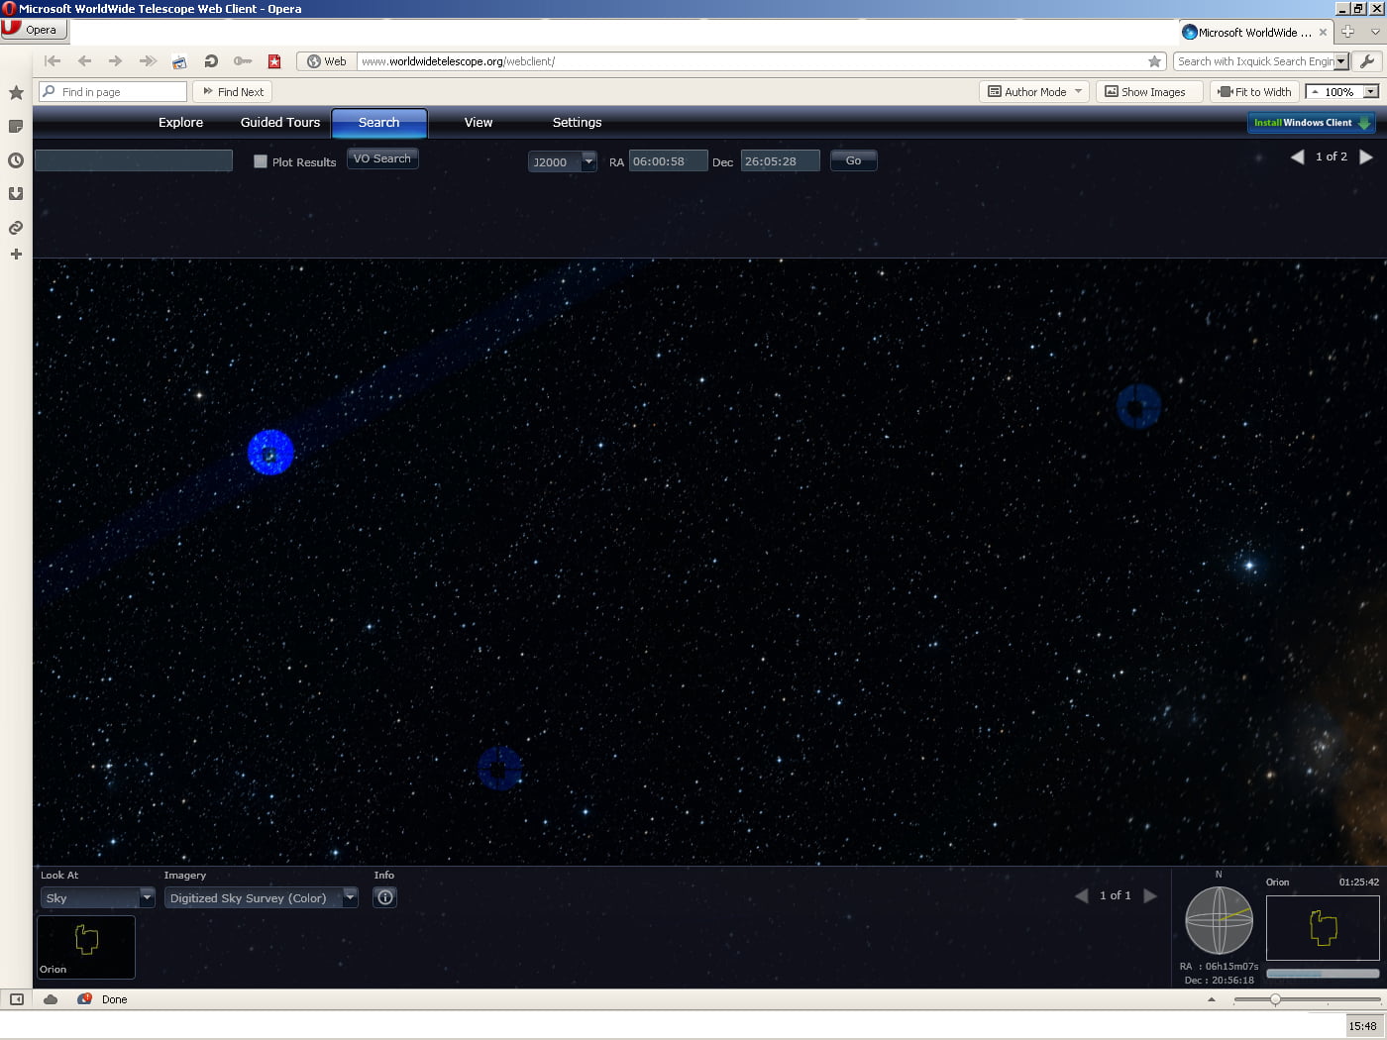The image size is (1387, 1040).
Task: Click the Find Next button
Action: 233,92
